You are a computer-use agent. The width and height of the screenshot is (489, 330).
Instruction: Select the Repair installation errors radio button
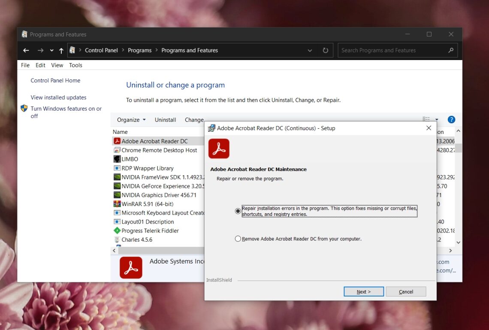point(238,211)
